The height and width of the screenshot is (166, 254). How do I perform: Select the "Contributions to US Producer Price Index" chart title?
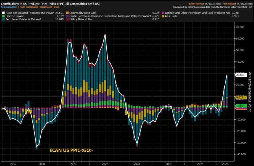tap(51, 4)
